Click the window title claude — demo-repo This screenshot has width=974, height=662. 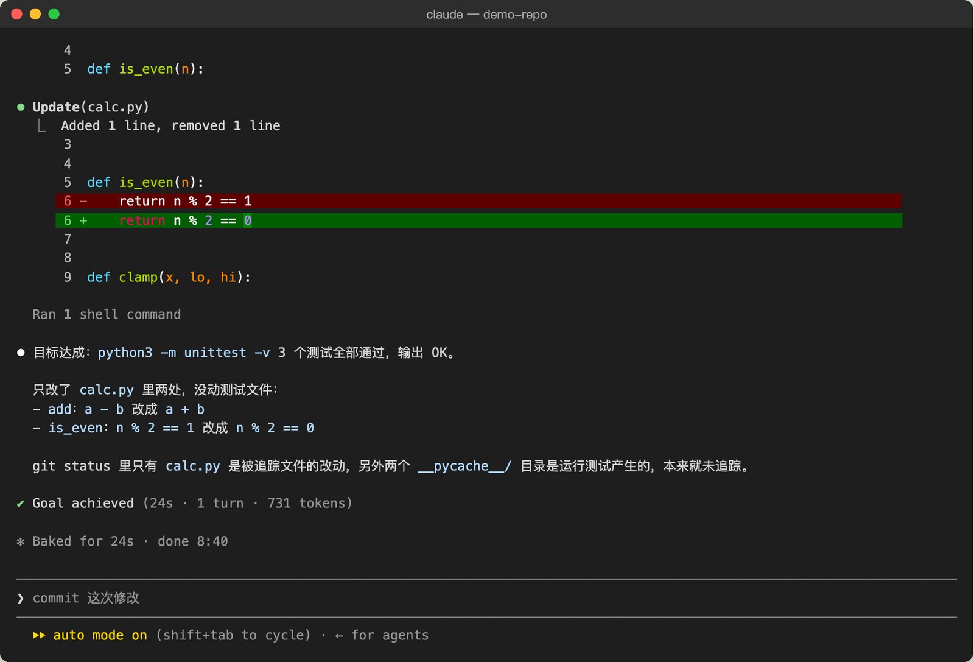tap(486, 14)
